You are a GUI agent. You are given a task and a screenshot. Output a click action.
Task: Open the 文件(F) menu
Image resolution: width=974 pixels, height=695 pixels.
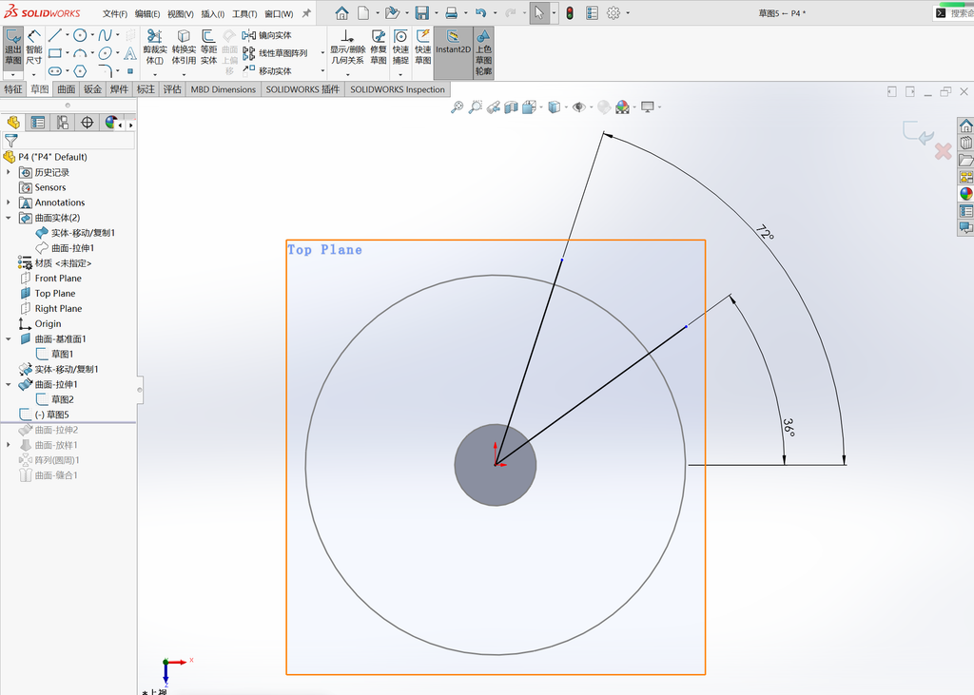(115, 13)
